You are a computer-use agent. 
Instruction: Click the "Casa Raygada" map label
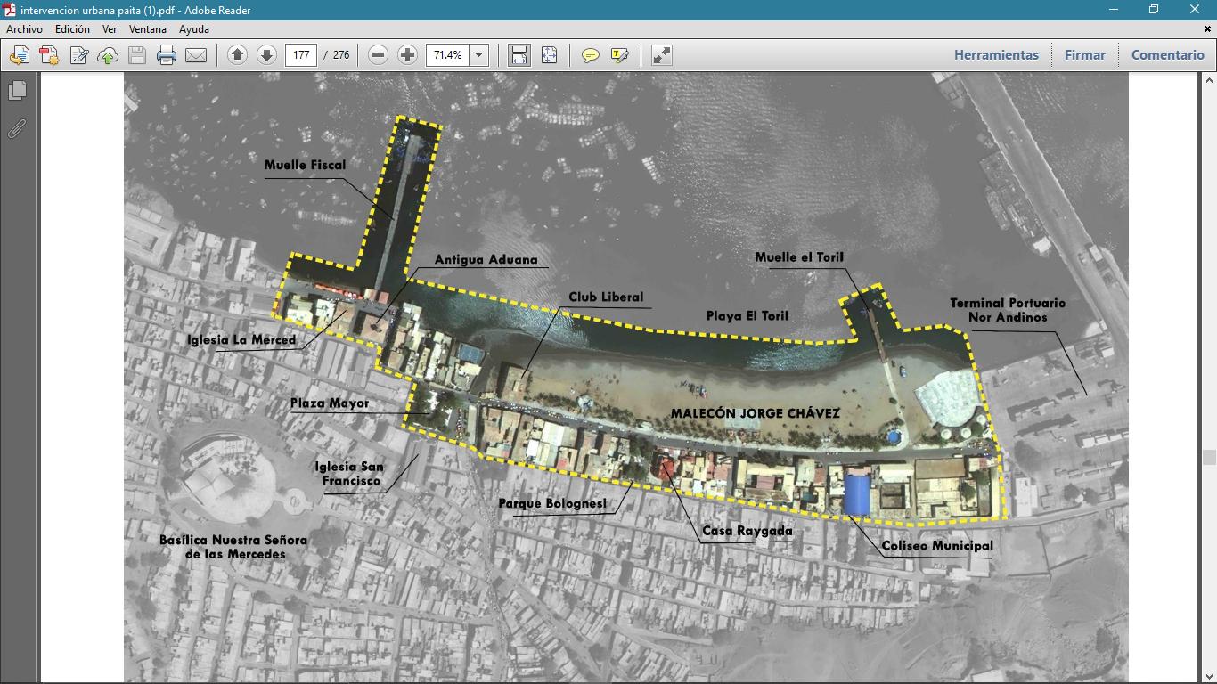[x=747, y=532]
